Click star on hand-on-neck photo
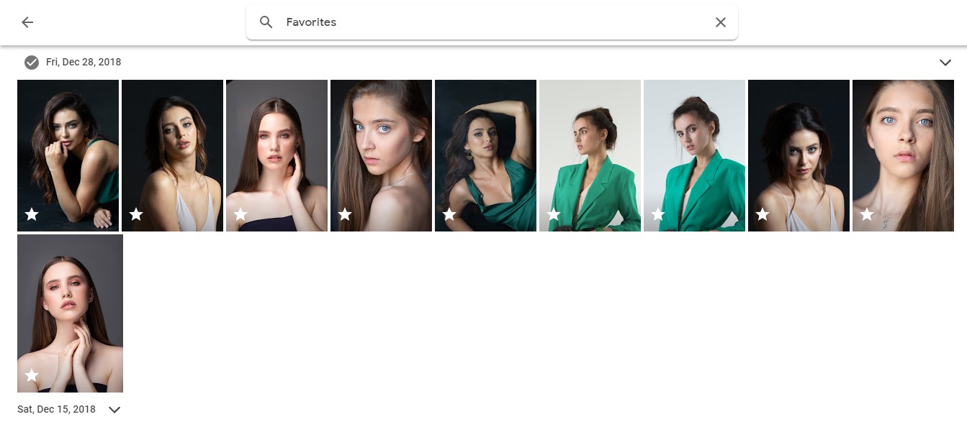Viewport: 967px width, 422px height. coord(240,214)
